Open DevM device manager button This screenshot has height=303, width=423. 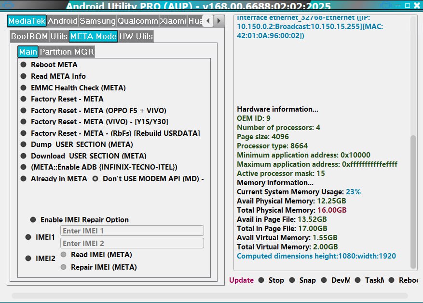pos(336,280)
